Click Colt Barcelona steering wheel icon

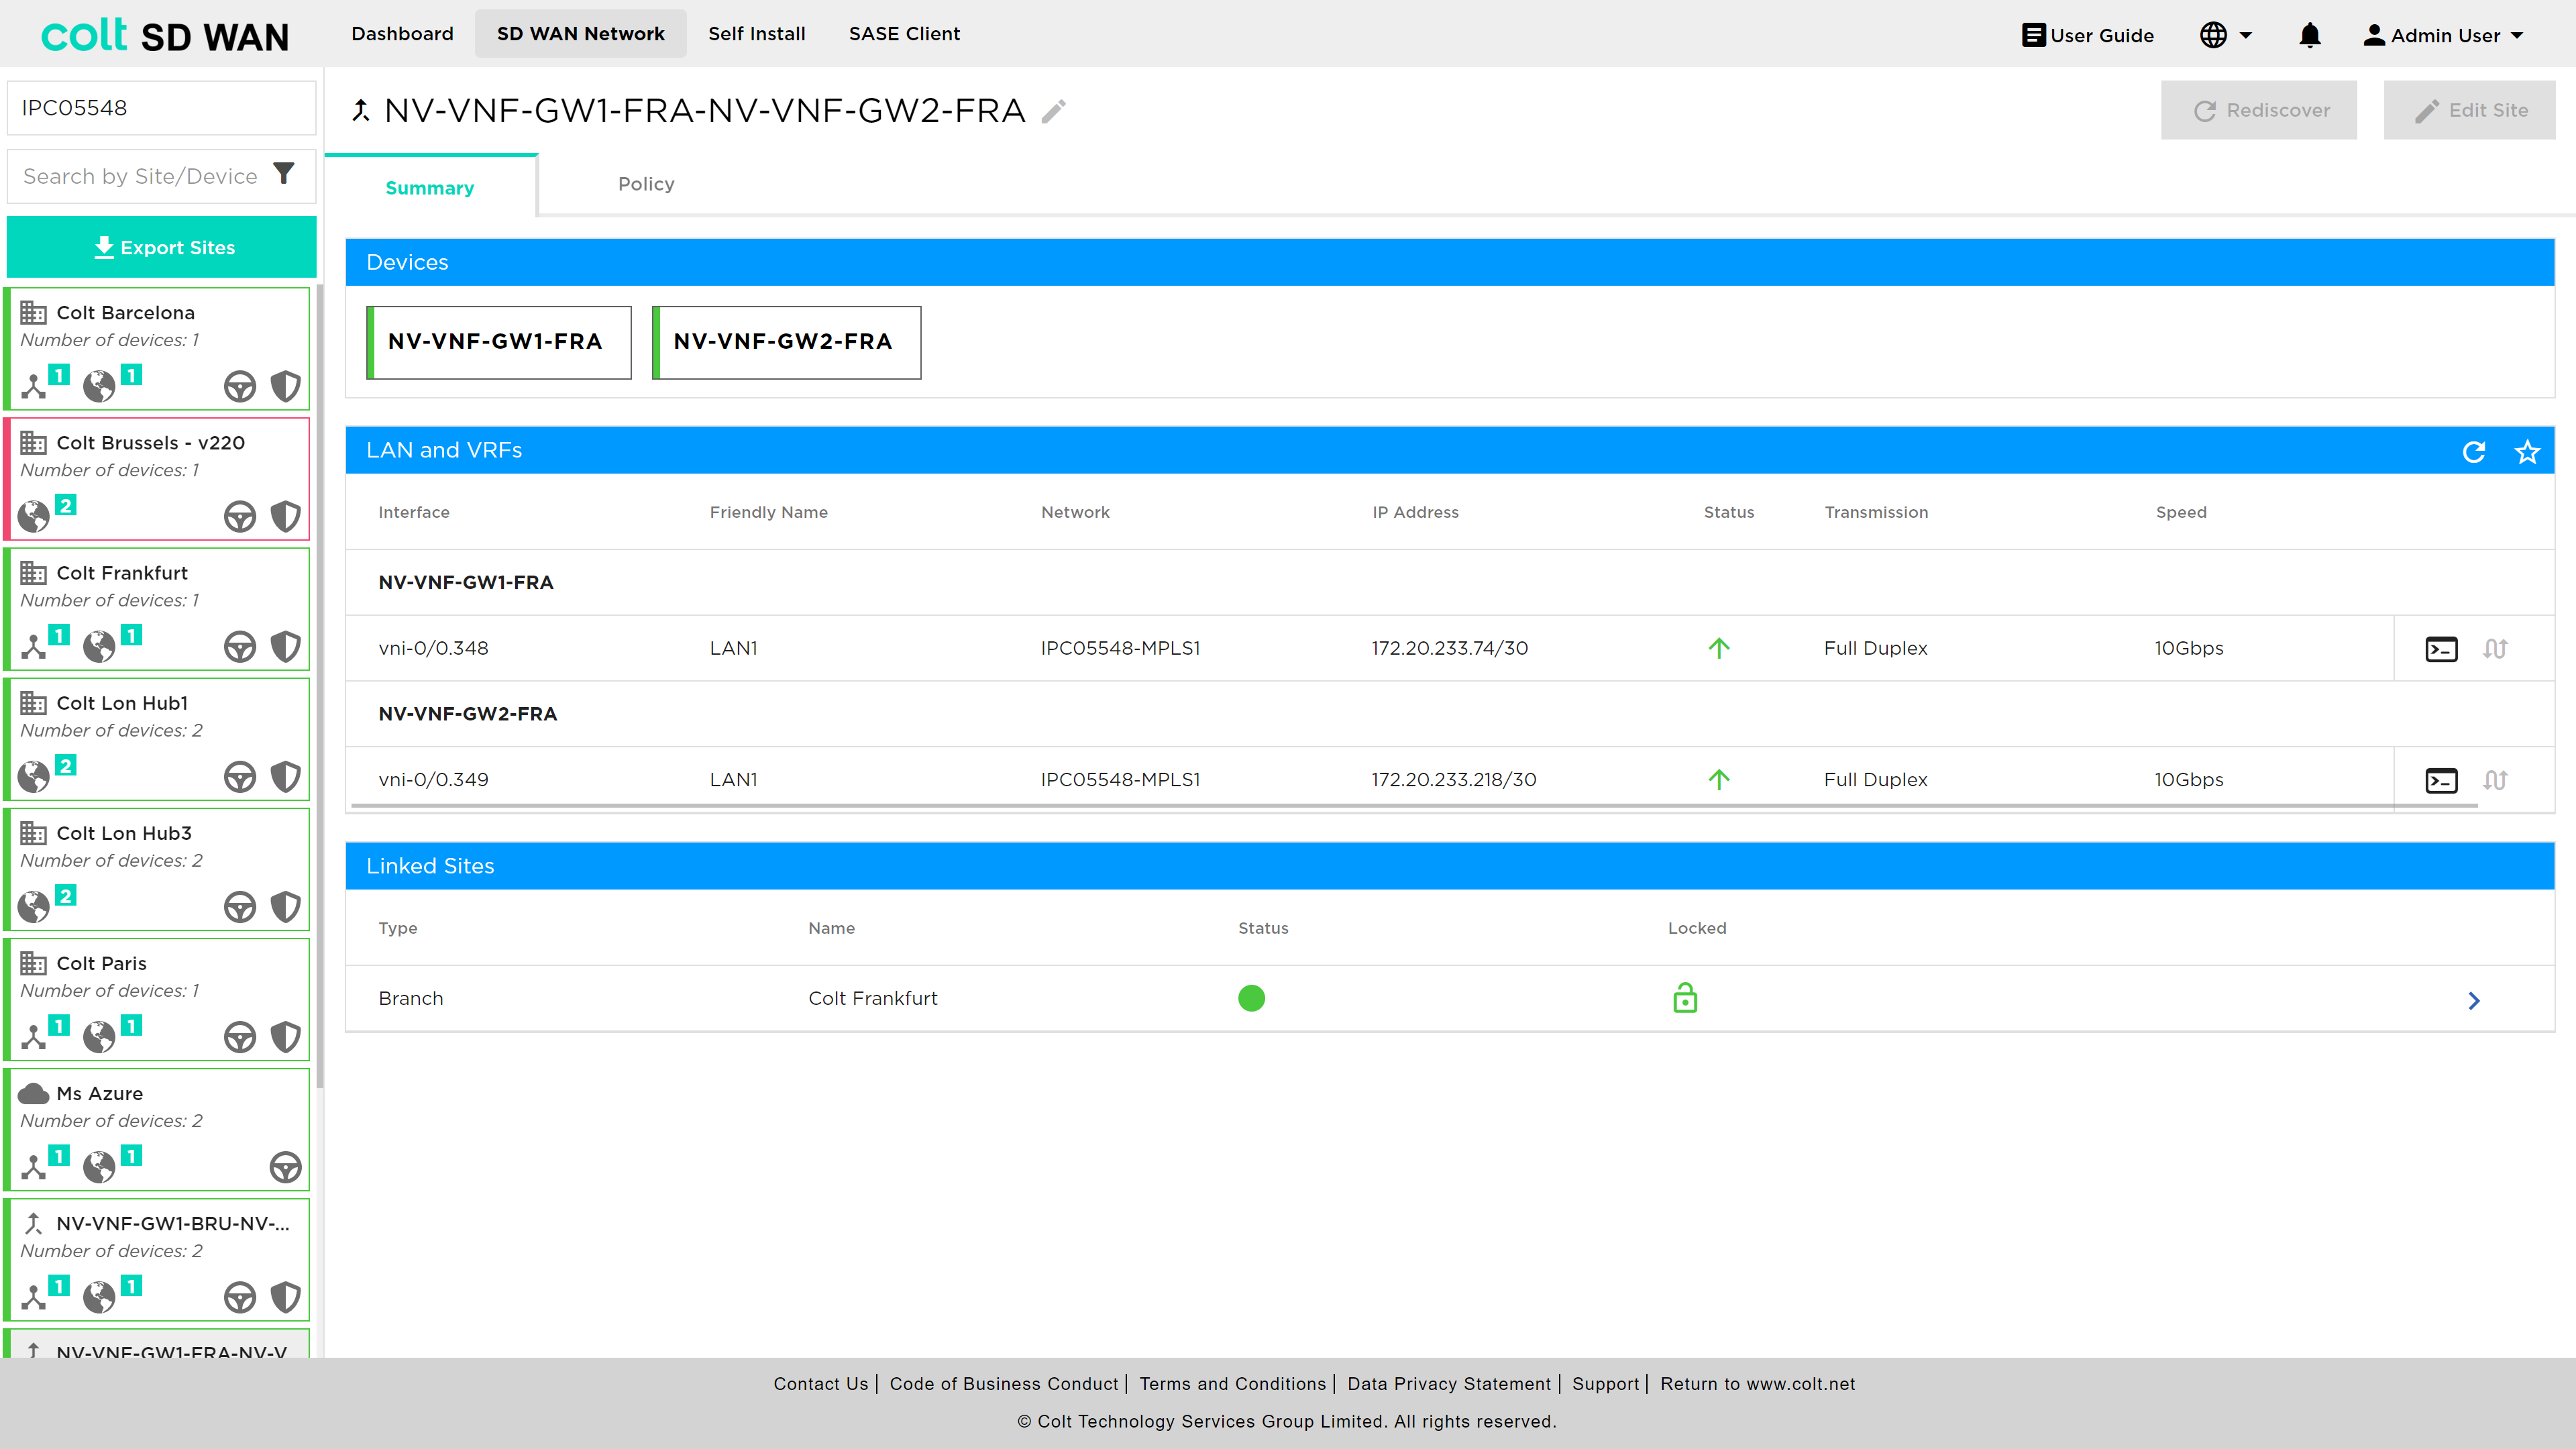[240, 386]
